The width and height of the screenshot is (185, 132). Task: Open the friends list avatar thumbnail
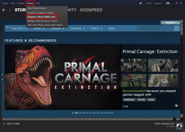coord(179,126)
